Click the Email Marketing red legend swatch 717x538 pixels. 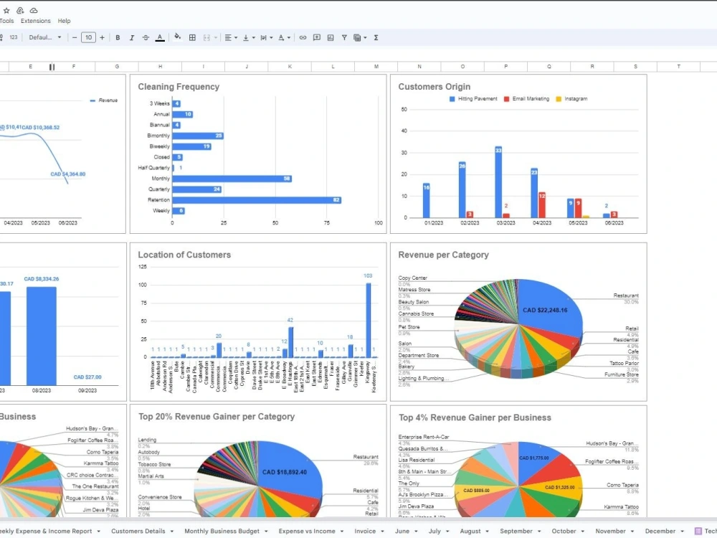(507, 99)
